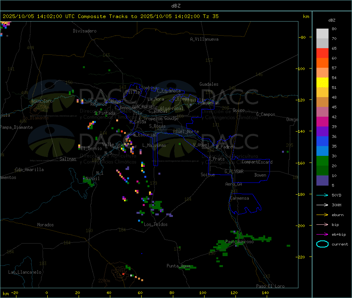352x298 pixels.
Task: Click the 'Tz 35' threshold text in header
Action: pos(210,16)
